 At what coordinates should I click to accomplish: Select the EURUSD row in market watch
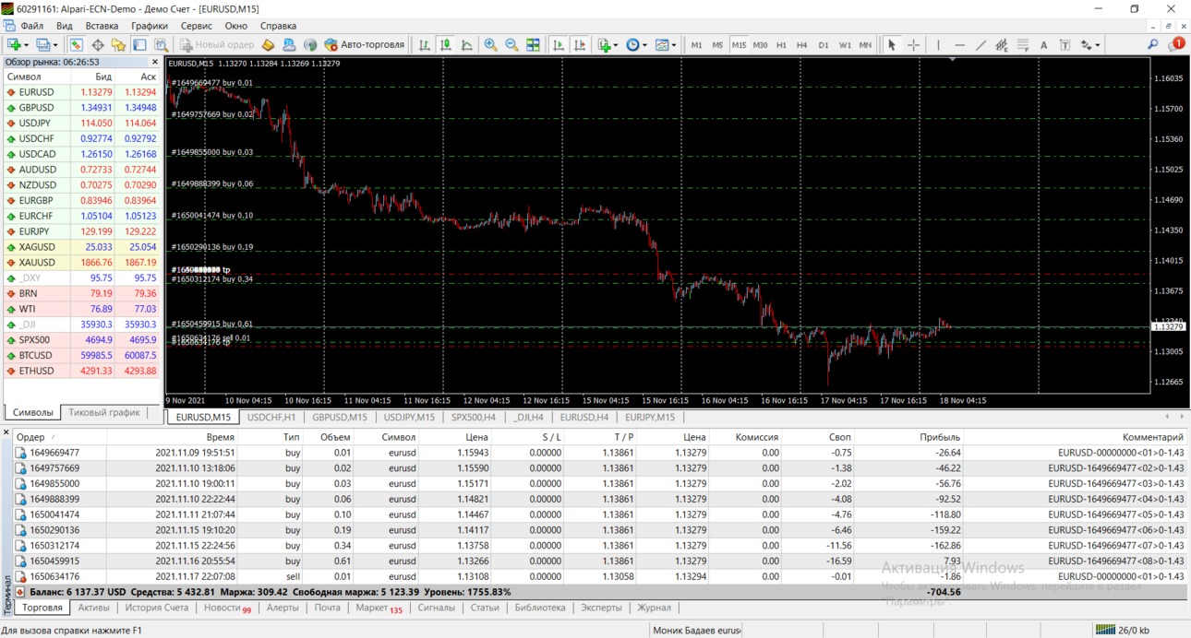81,92
